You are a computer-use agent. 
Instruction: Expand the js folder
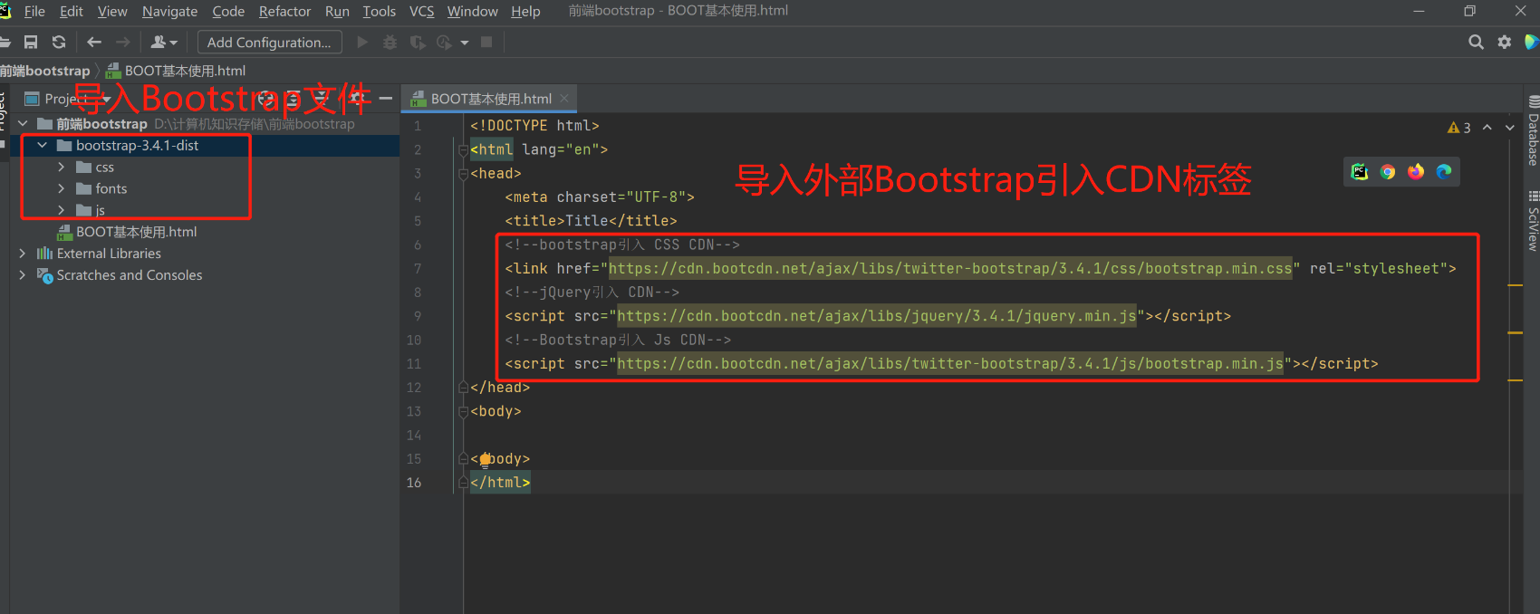[61, 210]
